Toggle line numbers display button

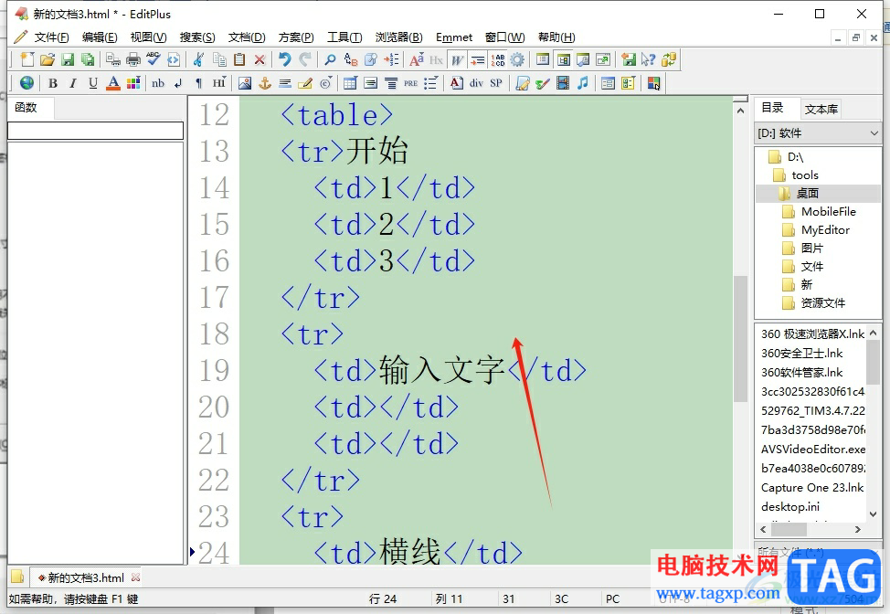pos(498,59)
